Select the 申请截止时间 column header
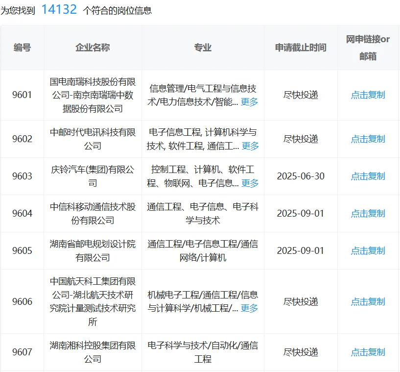This screenshot has height=372, width=400. click(x=301, y=48)
